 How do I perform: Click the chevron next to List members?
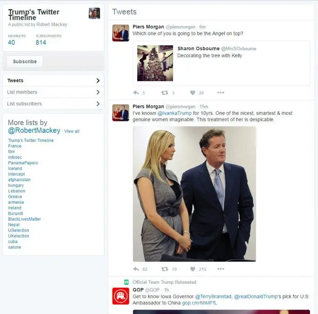point(98,92)
